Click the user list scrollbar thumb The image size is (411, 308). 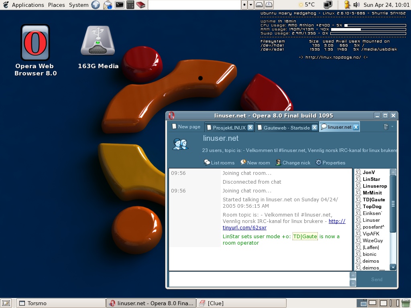point(393,204)
